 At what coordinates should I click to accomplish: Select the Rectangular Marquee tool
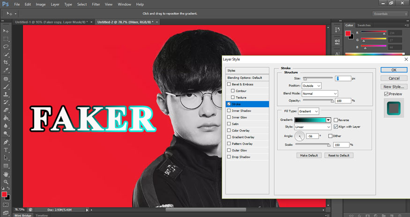[x=6, y=39]
